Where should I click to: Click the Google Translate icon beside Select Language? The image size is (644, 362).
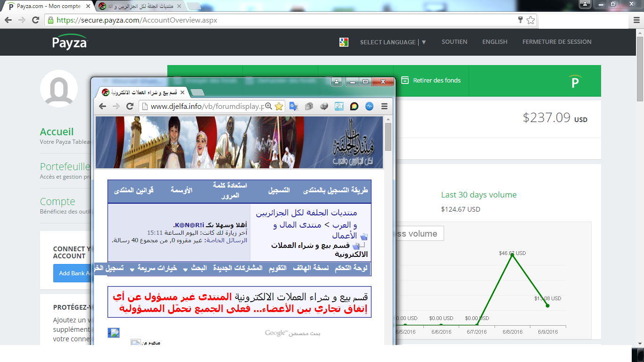(x=344, y=42)
